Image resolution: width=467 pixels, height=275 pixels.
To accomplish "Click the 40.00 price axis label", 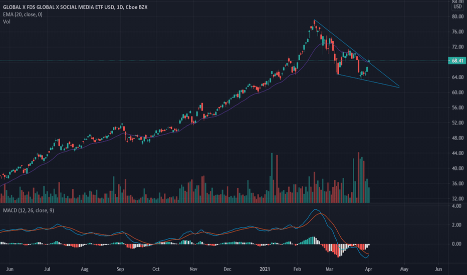I will click(x=457, y=168).
